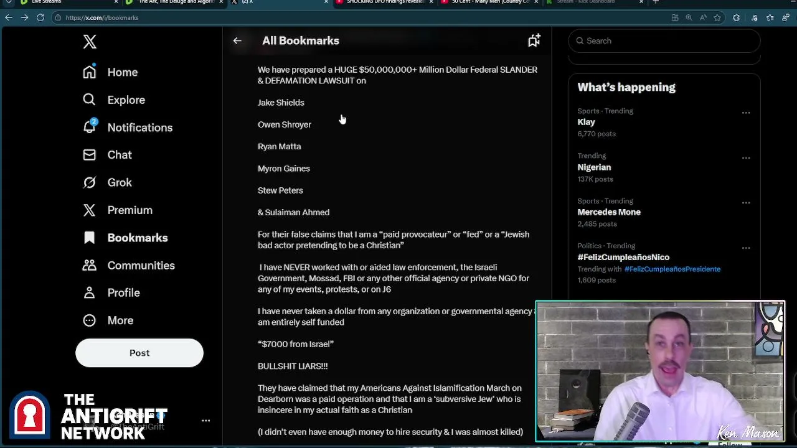Viewport: 797px width, 448px height.
Task: Click the text "$7000 from Israel"
Action: click(x=296, y=344)
